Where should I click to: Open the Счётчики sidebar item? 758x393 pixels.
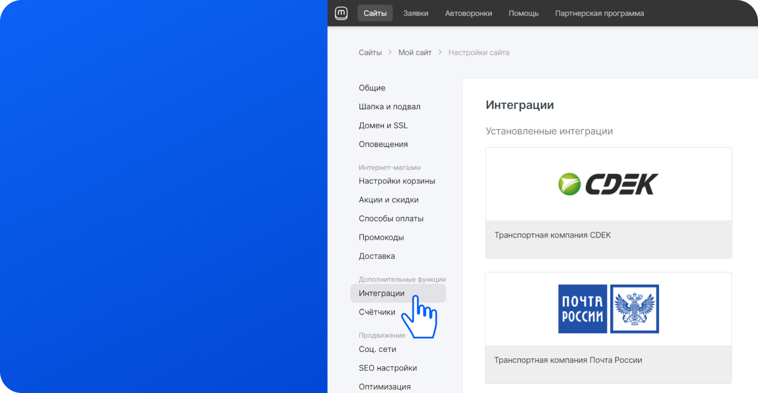377,312
